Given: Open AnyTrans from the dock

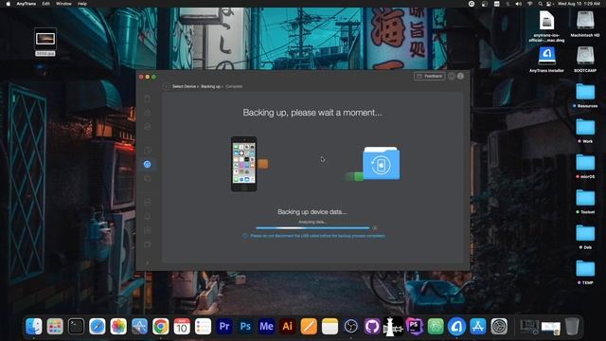Looking at the screenshot, I should [x=456, y=326].
